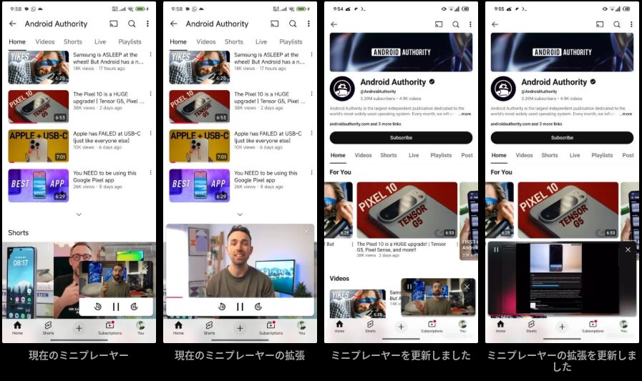Screen dimensions: 642x381
Task: Tap the Home nav icon on first phone screen
Action: 17,327
